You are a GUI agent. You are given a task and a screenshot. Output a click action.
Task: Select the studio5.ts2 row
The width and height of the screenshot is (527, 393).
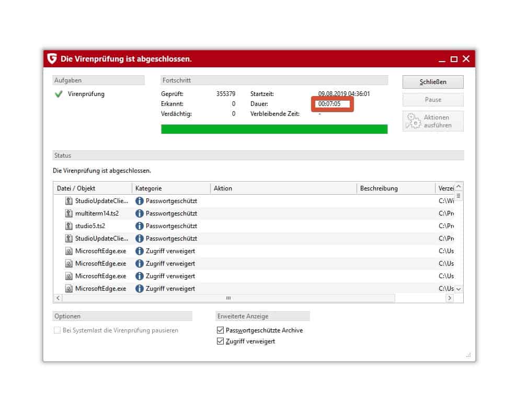pos(254,226)
